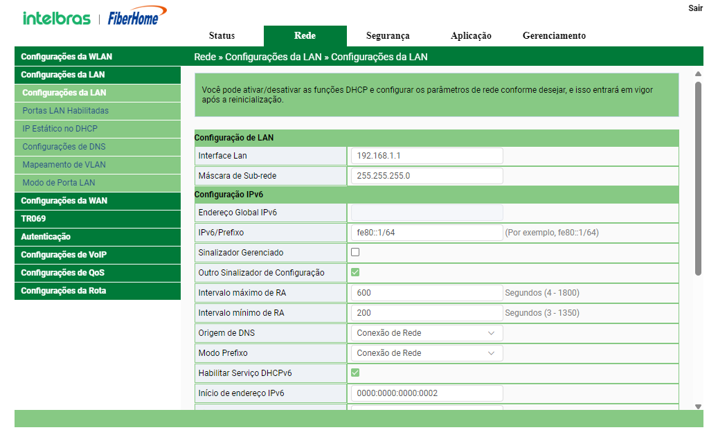709x448 pixels.
Task: Expand the Autenticação section
Action: coord(98,237)
